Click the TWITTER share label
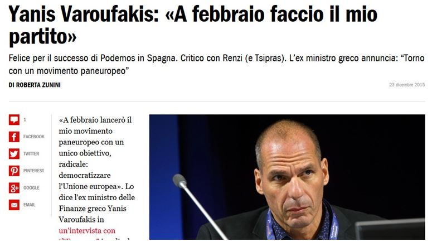432x242 pixels. coord(31,154)
